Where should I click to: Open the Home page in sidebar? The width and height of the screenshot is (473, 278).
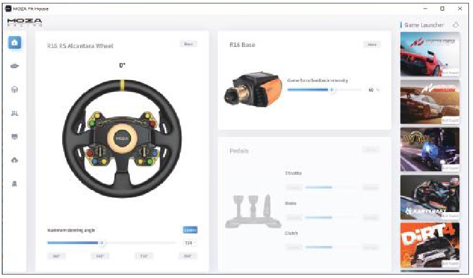pos(14,43)
